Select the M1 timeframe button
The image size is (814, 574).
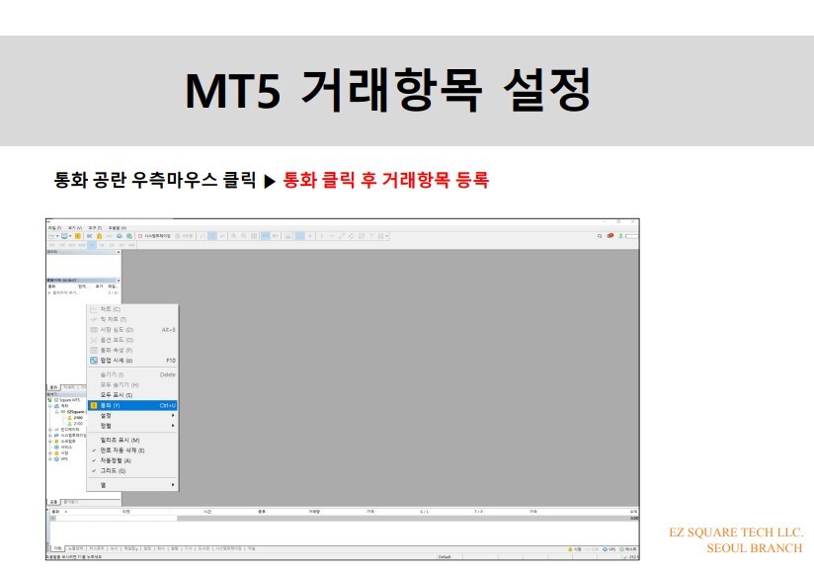pos(52,245)
